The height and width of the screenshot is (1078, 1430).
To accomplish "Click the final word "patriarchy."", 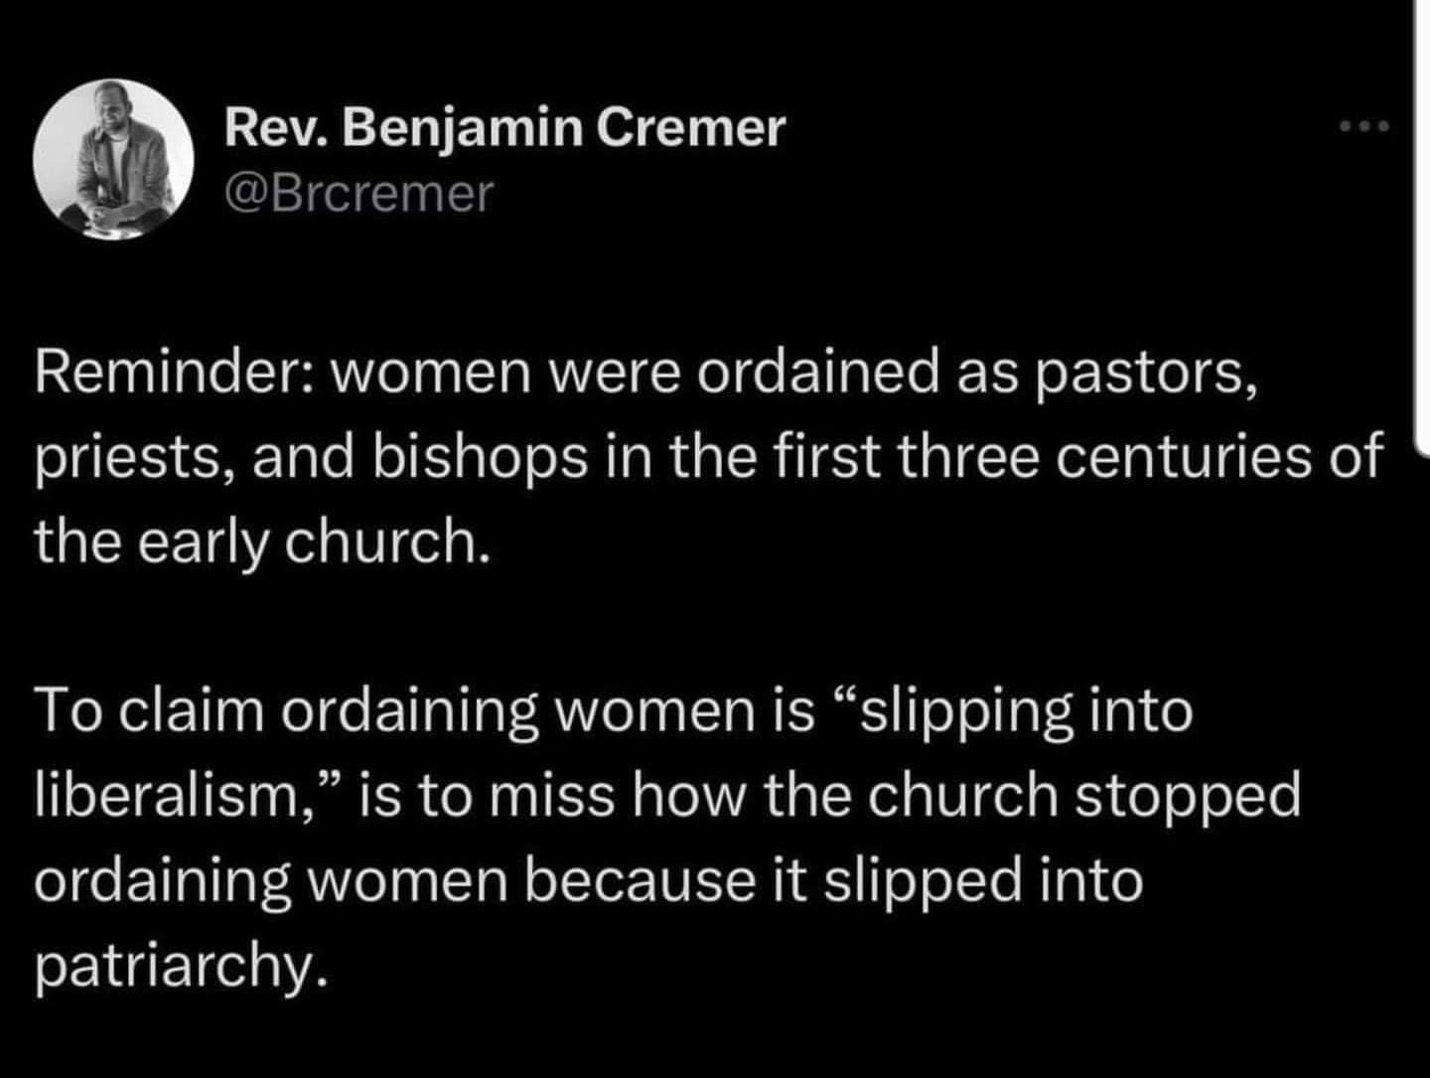I will click(181, 967).
